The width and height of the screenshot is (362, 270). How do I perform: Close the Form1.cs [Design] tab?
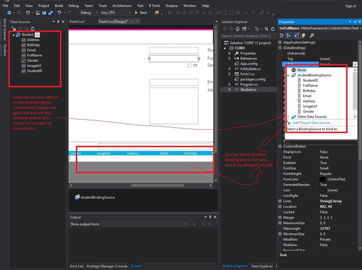[138, 22]
